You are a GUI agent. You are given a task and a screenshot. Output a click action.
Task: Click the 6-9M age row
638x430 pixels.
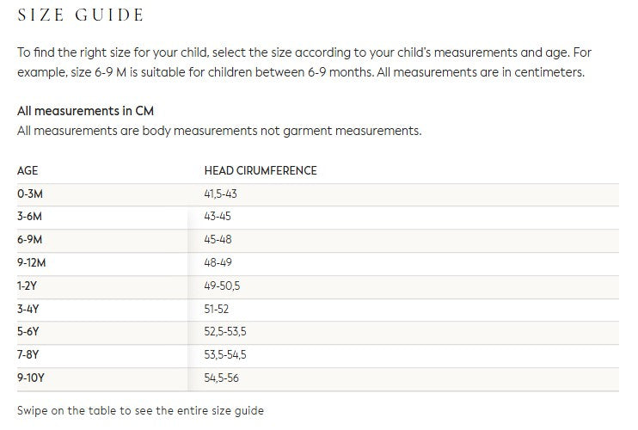click(30, 240)
